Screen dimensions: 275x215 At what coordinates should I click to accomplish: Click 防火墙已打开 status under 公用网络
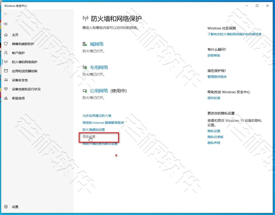pyautogui.click(x=94, y=98)
